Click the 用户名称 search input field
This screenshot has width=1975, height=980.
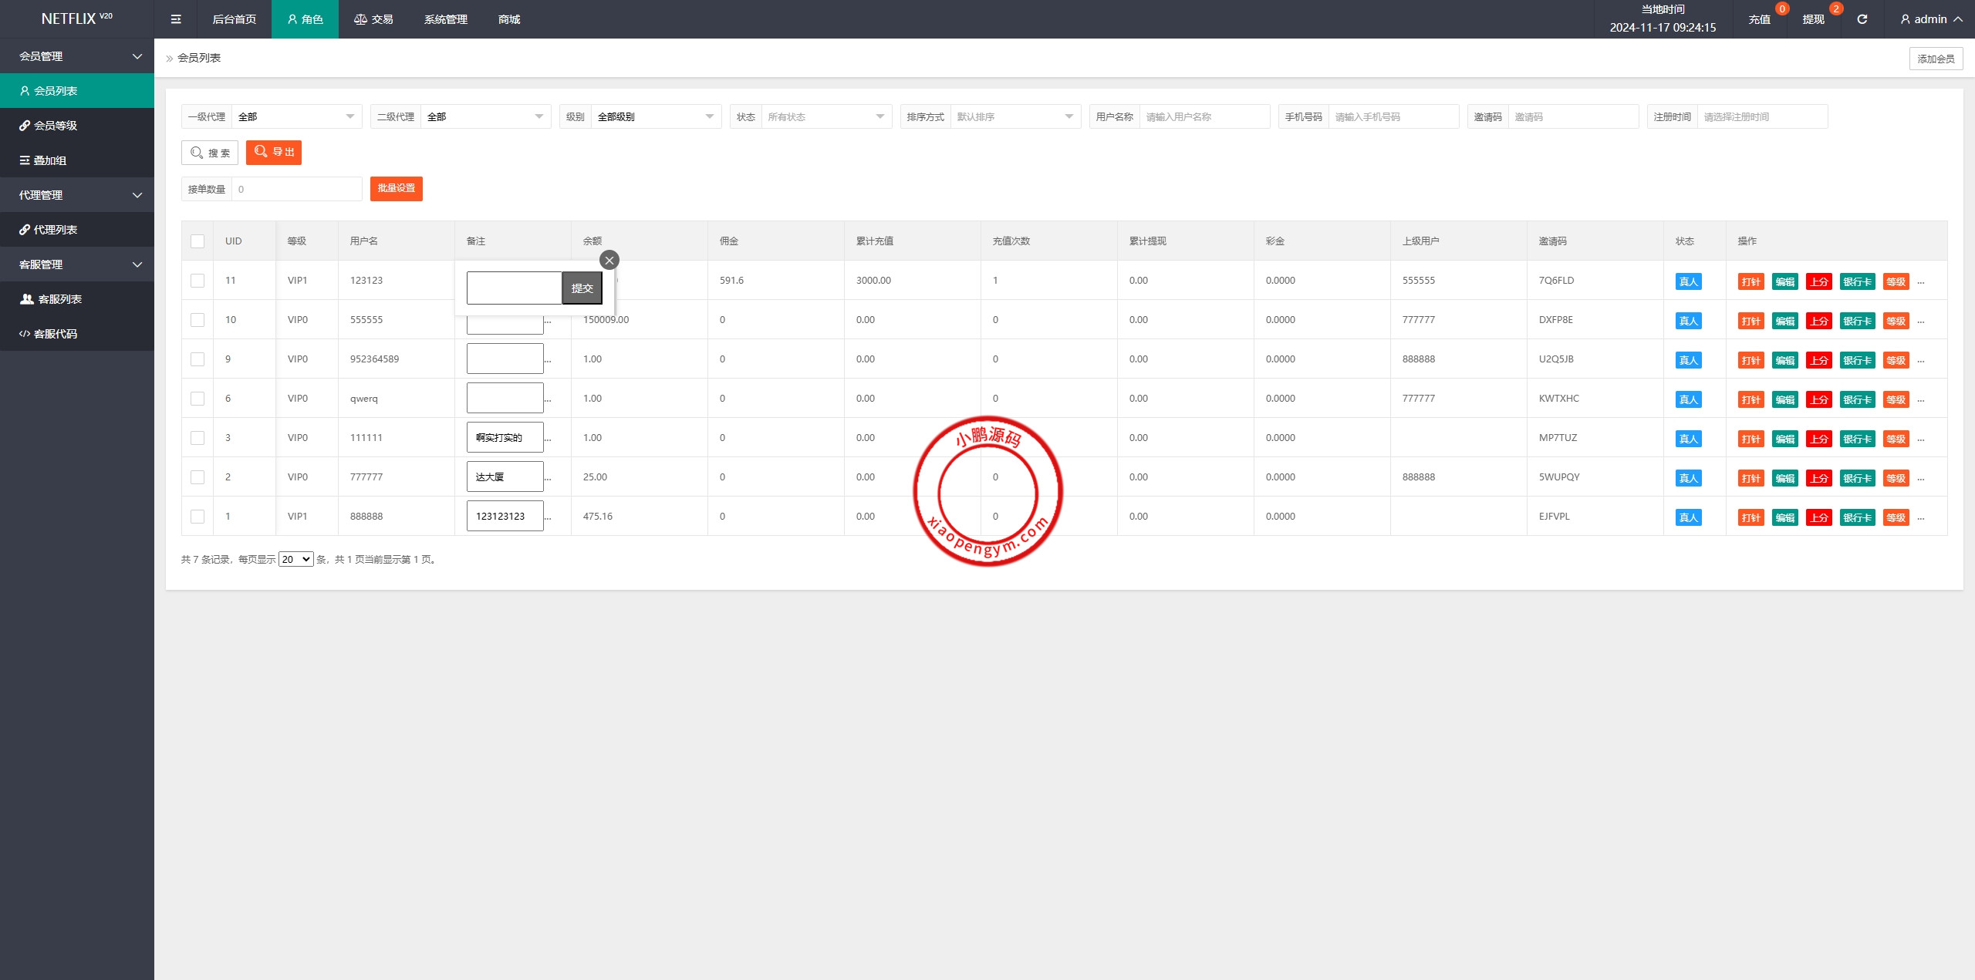(1204, 117)
